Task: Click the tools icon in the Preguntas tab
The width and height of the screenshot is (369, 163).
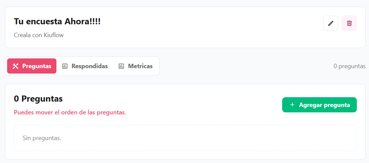Action: pyautogui.click(x=16, y=66)
